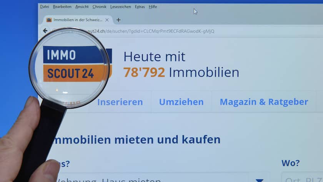Click the Immobilien mieten und kaufen heading

point(136,140)
